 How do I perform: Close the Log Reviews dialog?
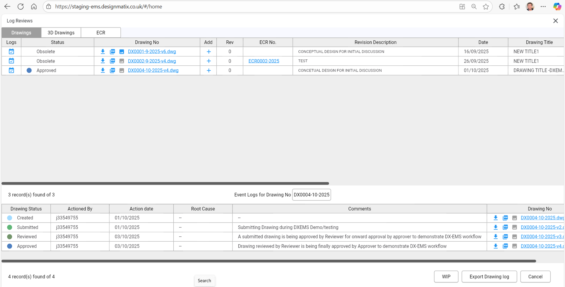555,21
